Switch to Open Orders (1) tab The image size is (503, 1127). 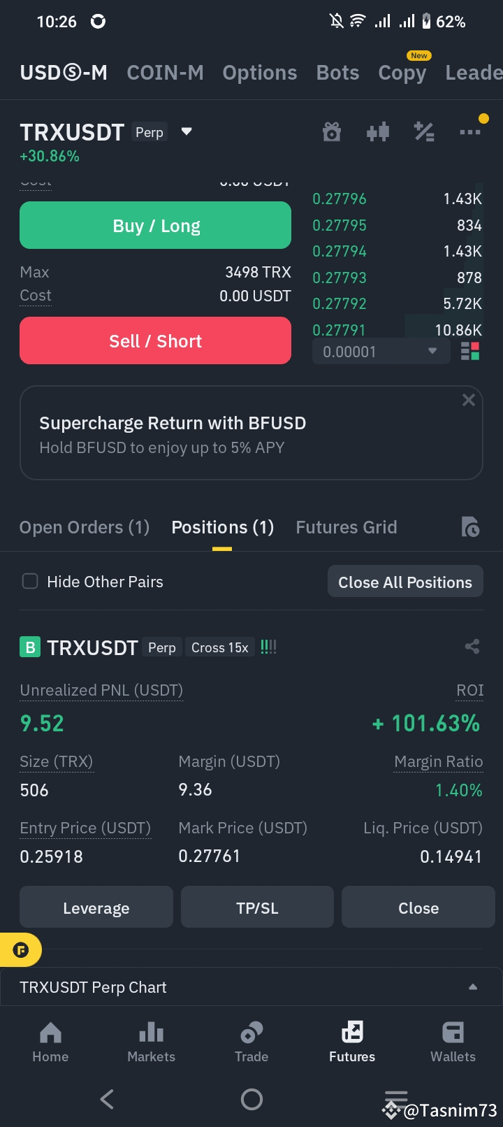tap(85, 527)
